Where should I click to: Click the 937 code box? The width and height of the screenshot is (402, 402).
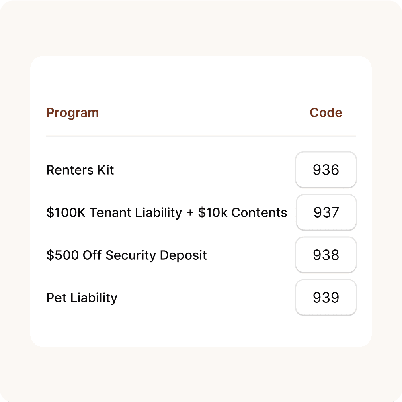[326, 212]
